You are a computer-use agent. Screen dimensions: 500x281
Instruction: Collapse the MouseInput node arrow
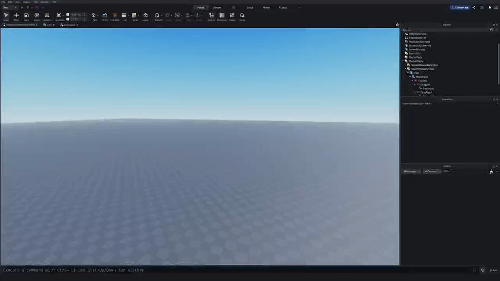(410, 77)
